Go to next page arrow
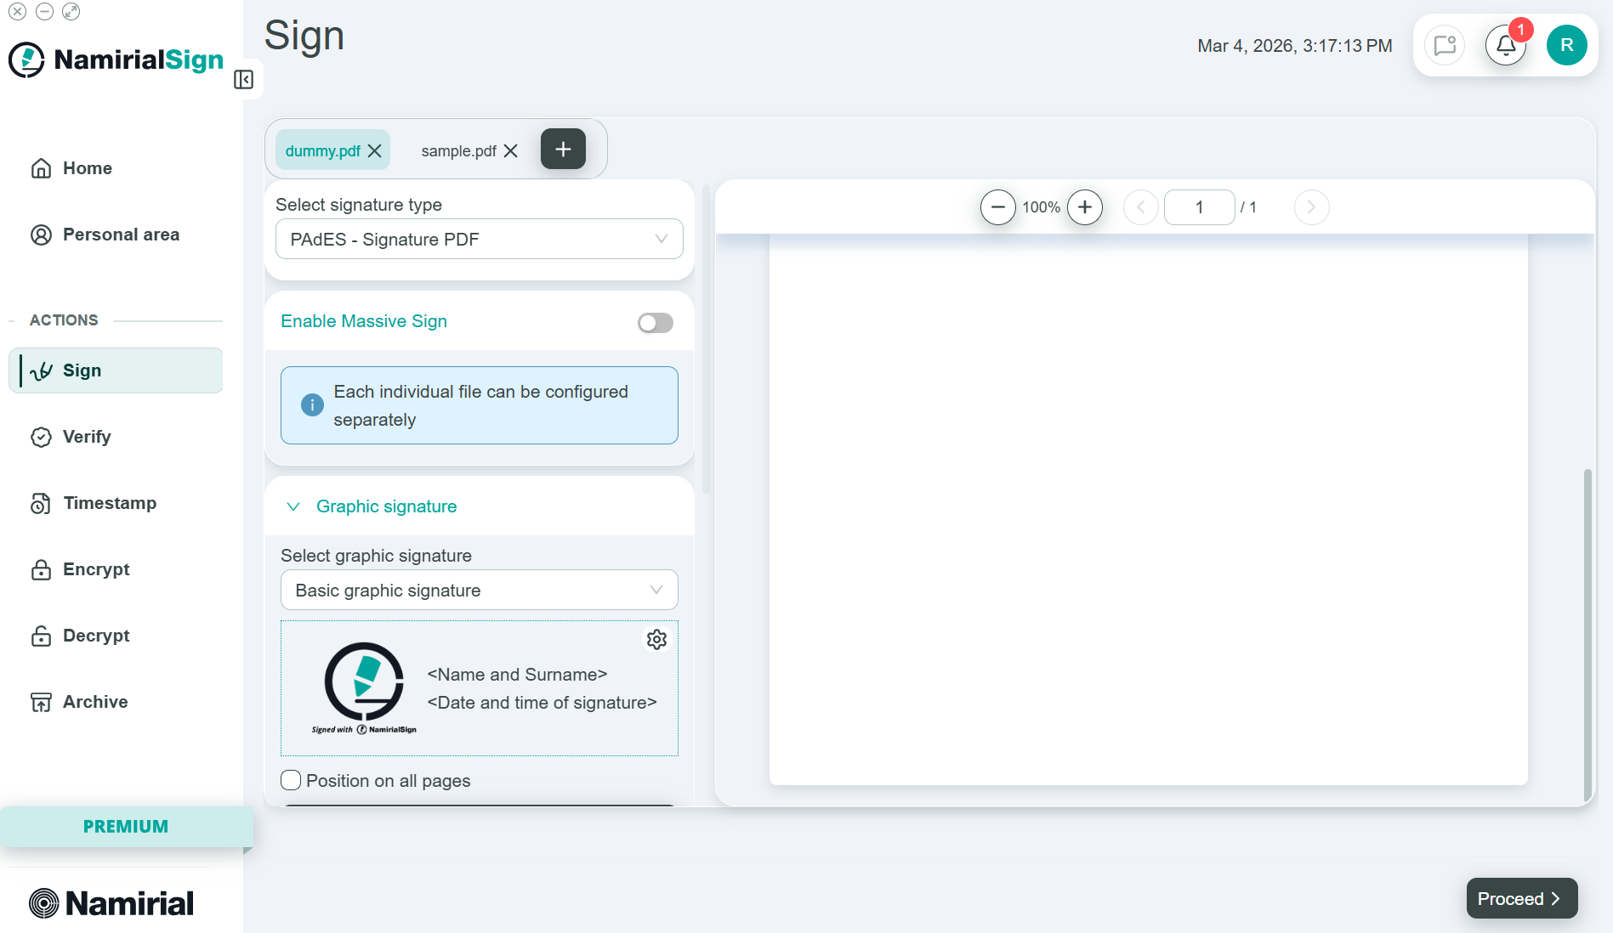 [1312, 207]
